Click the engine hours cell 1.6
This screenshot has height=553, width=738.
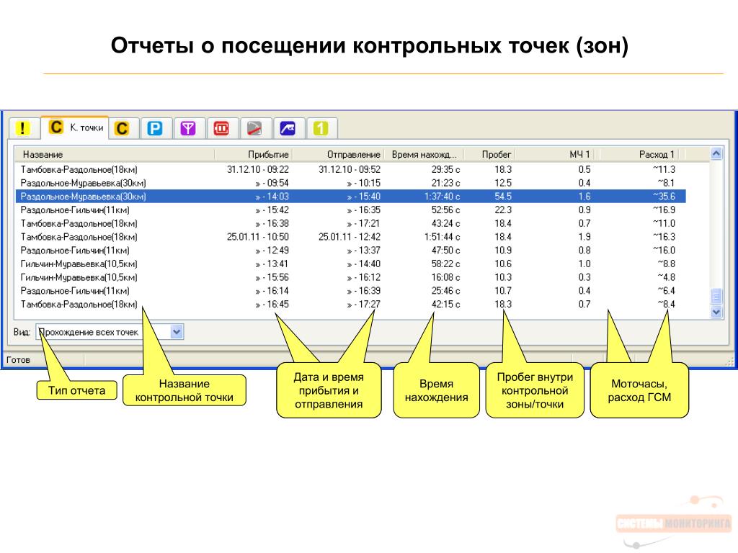pyautogui.click(x=584, y=196)
